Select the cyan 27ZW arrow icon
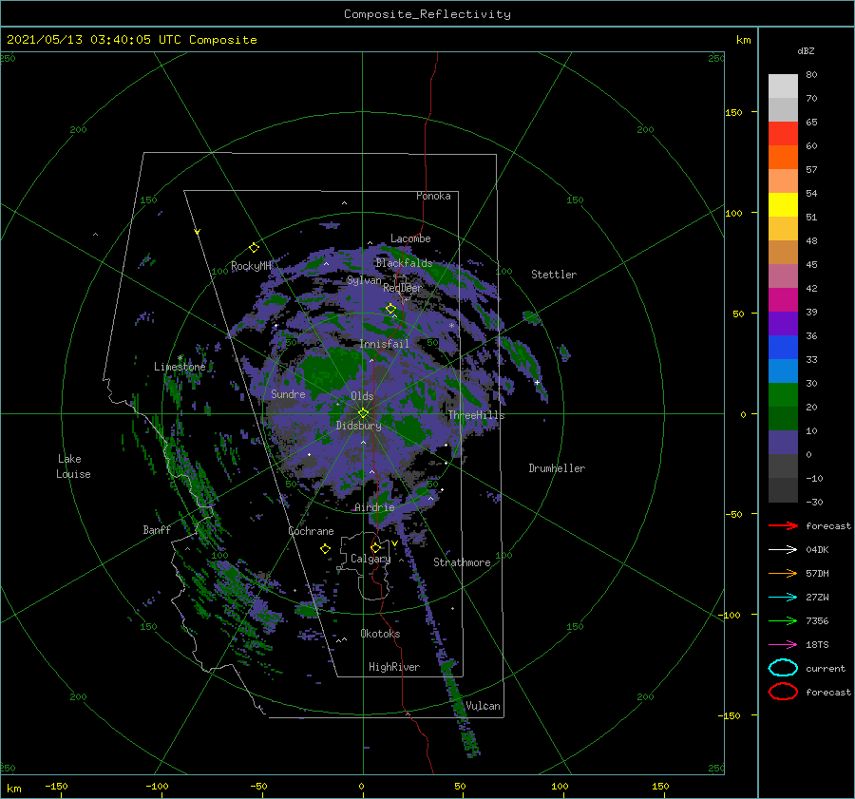Screen dimensions: 855x799 pyautogui.click(x=783, y=598)
